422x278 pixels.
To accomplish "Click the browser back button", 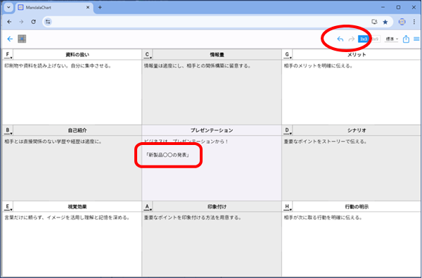I will pyautogui.click(x=9, y=22).
